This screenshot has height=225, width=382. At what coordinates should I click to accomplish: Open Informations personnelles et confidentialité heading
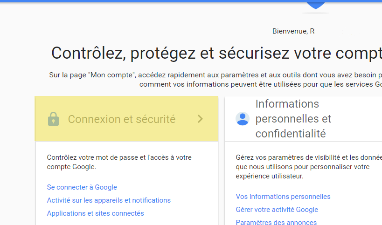coord(293,119)
